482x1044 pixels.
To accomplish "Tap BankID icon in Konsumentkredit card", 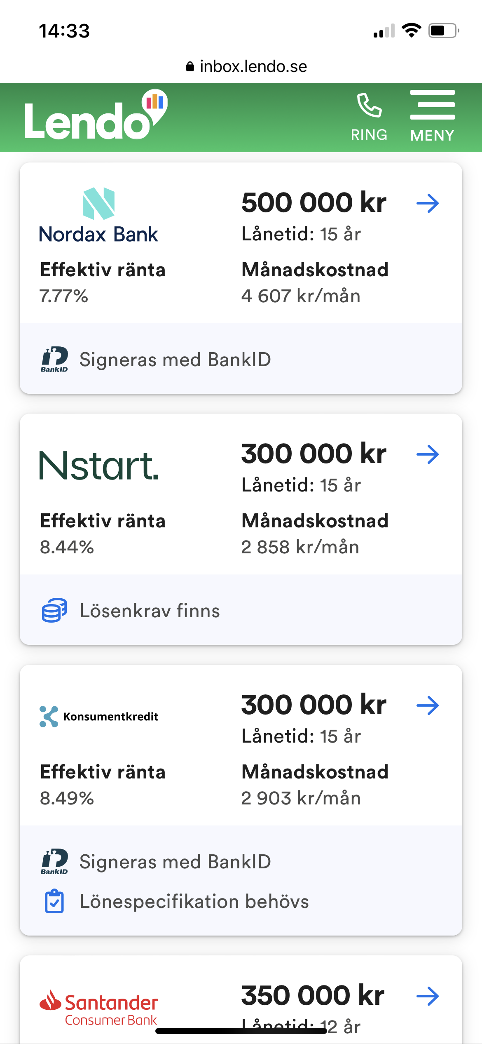I will click(54, 861).
